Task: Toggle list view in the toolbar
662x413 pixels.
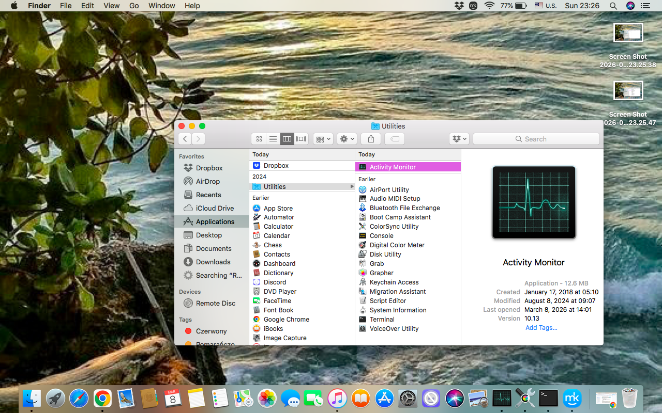Action: tap(273, 138)
